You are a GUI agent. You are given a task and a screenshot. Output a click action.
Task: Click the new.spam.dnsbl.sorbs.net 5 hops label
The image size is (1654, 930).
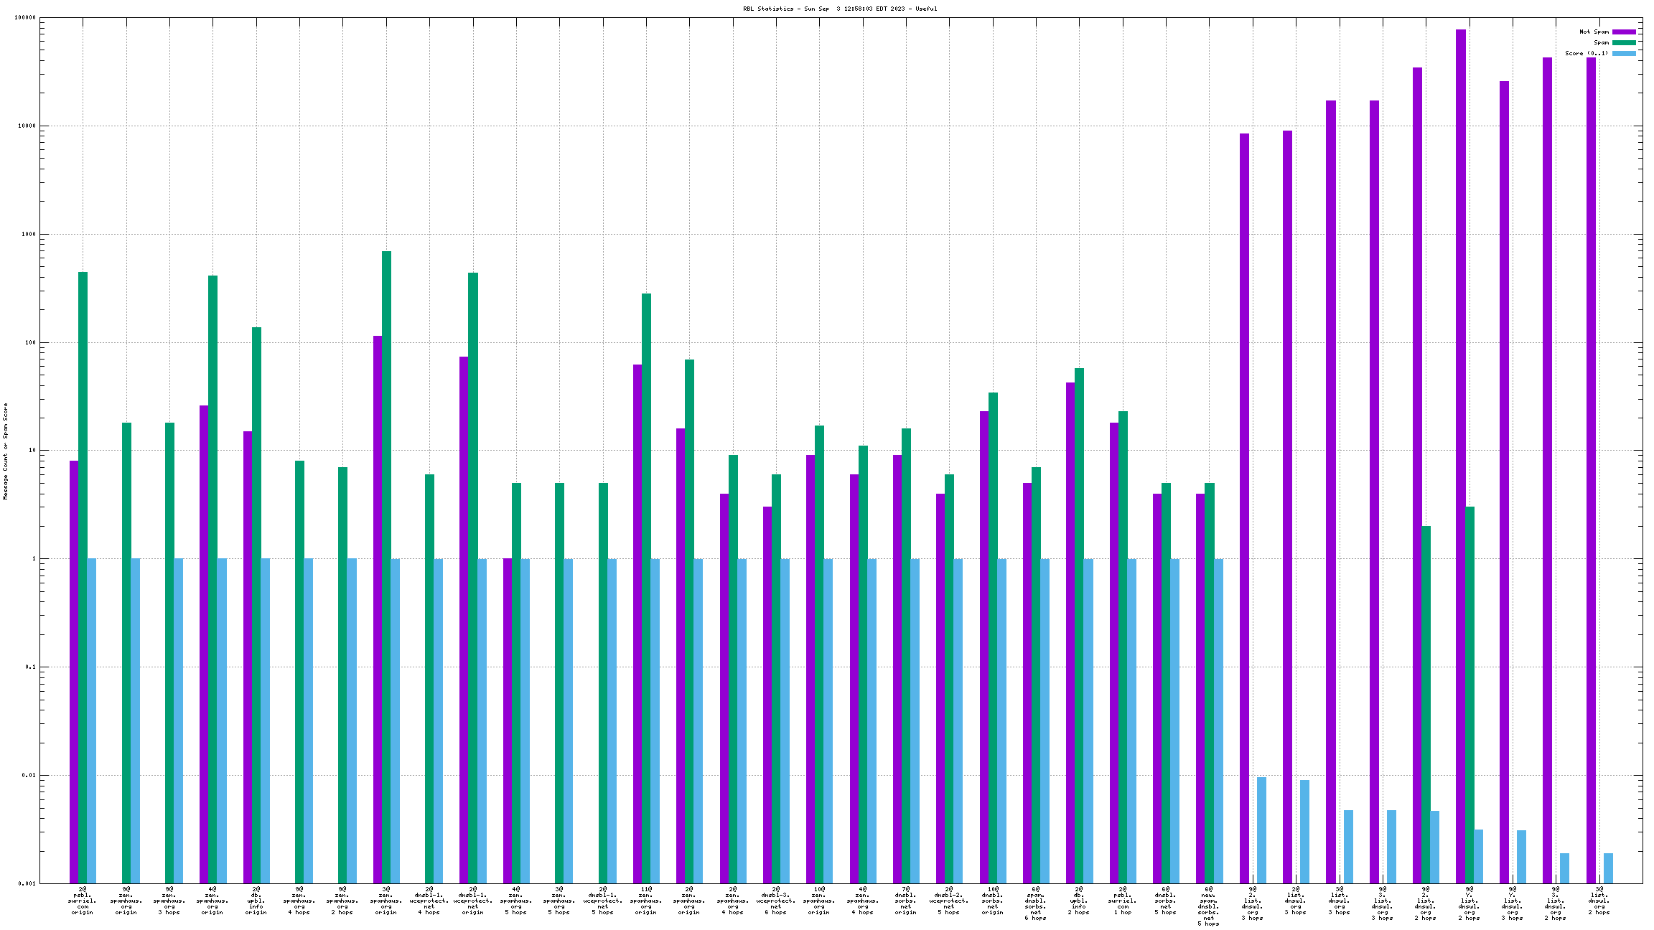(x=1209, y=906)
